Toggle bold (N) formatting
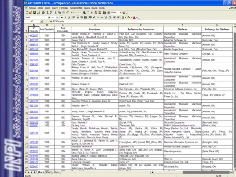The width and height of the screenshot is (236, 177). (61, 18)
